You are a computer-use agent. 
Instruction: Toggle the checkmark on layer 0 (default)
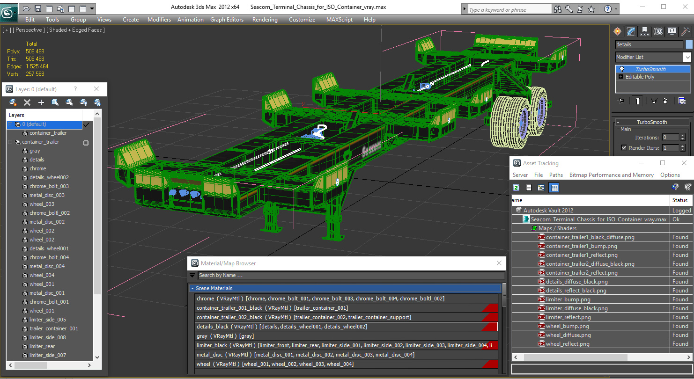point(86,124)
